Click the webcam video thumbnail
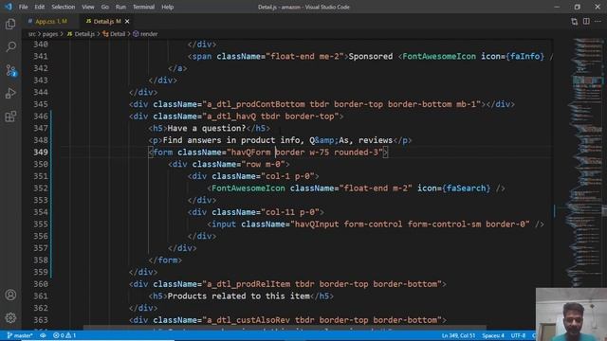 [x=571, y=314]
